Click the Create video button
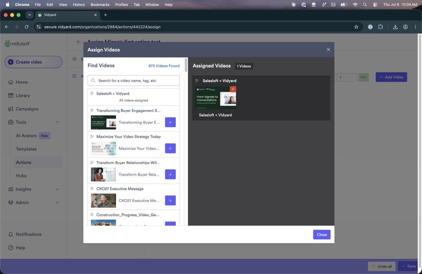Screen dimensions: 422x274 click(33, 62)
